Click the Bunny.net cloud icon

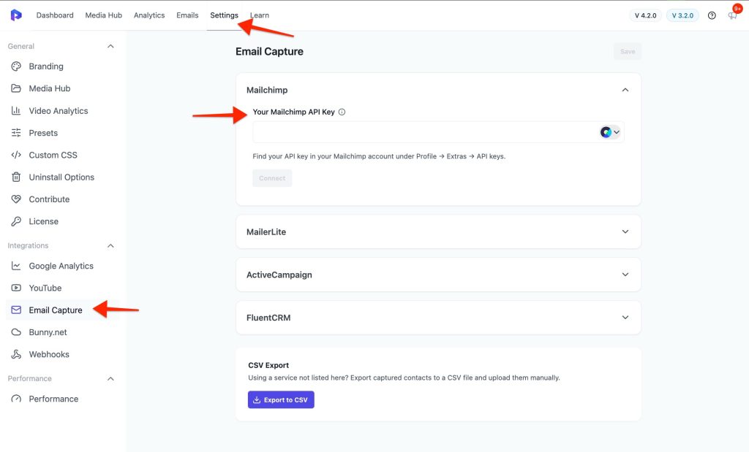point(16,332)
